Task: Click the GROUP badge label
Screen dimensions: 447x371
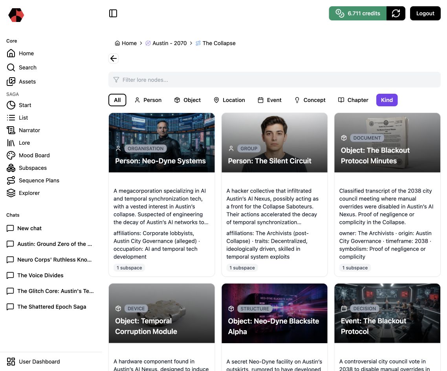Action: [x=249, y=148]
